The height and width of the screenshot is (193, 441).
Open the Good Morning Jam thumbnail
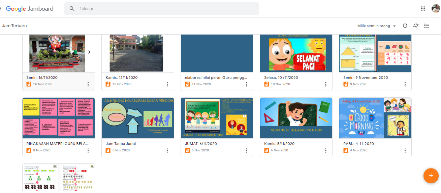point(375,118)
